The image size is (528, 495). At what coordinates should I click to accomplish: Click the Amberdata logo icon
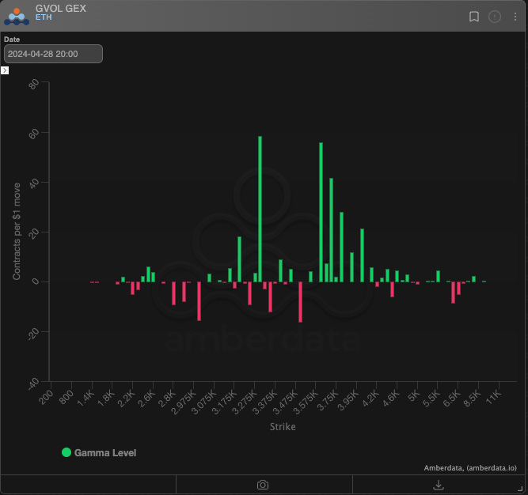pyautogui.click(x=17, y=17)
